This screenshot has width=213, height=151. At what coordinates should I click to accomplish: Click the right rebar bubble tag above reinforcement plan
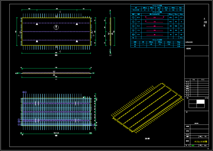(26, 92)
